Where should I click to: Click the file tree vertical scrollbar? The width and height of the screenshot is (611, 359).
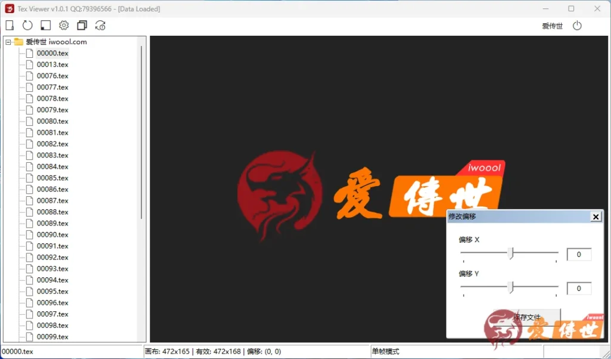click(141, 132)
